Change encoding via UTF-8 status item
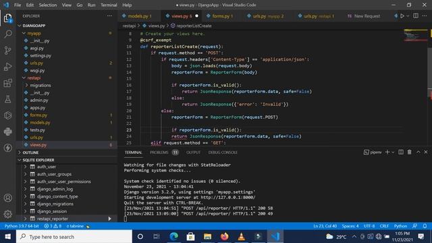Viewport: 432px width, 243px height. click(369, 226)
